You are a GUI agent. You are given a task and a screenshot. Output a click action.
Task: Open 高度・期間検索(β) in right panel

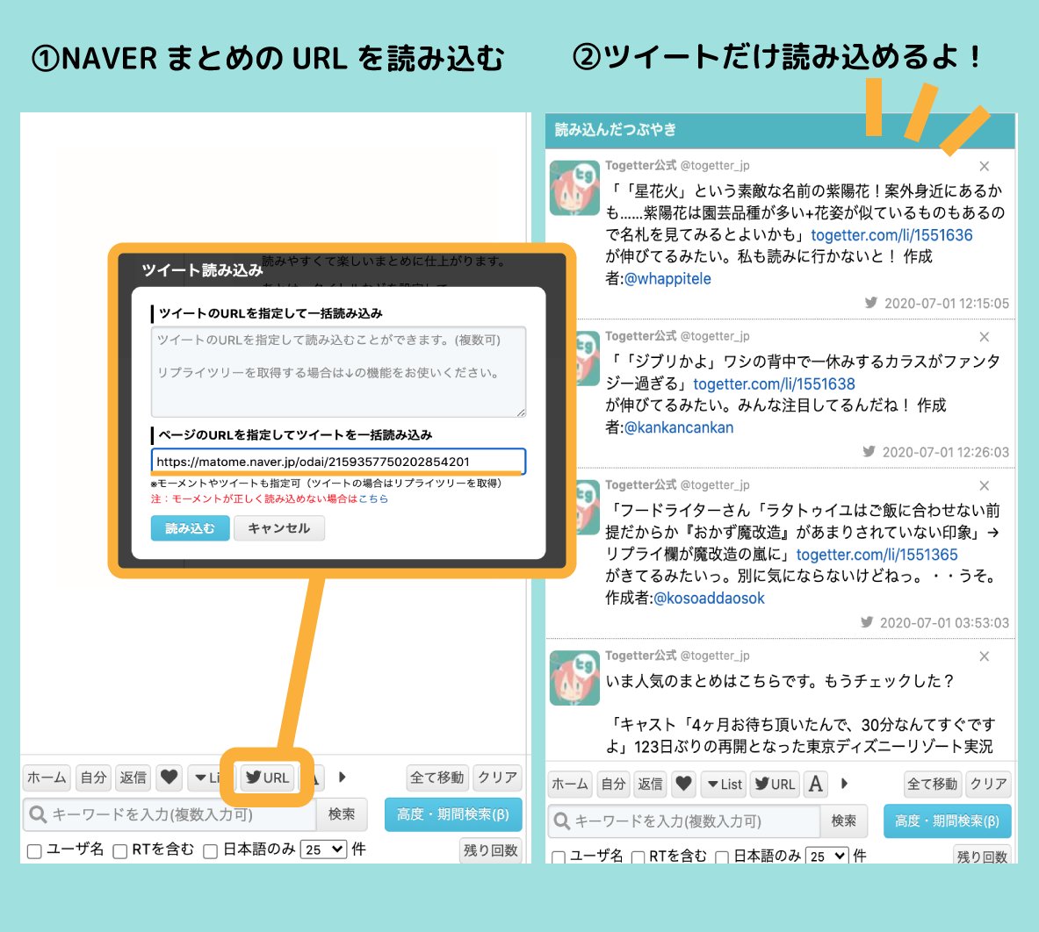coord(948,821)
